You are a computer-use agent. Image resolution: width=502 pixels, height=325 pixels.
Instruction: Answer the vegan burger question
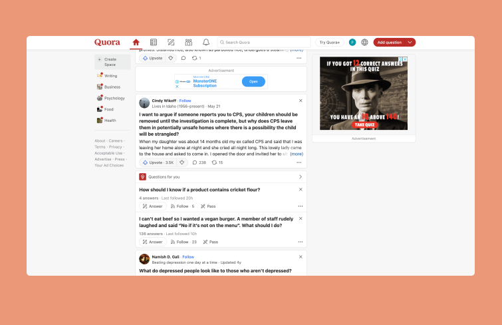tap(153, 242)
